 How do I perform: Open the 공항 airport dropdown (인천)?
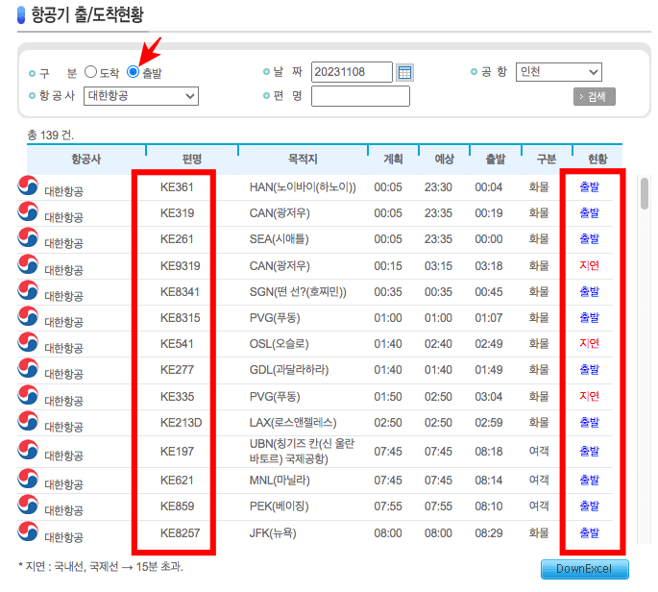click(558, 72)
